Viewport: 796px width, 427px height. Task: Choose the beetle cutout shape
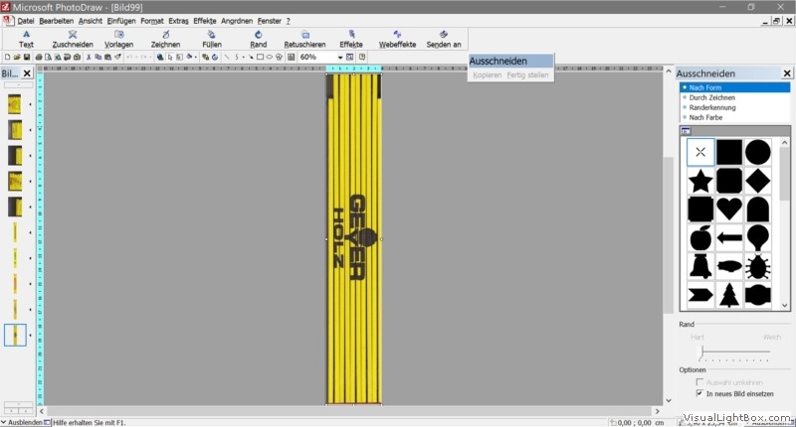tap(758, 266)
